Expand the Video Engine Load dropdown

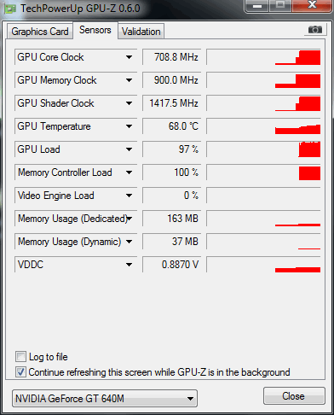[x=130, y=196]
